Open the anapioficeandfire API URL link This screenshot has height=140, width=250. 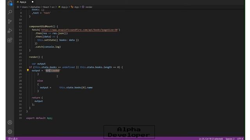pyautogui.click(x=79, y=30)
